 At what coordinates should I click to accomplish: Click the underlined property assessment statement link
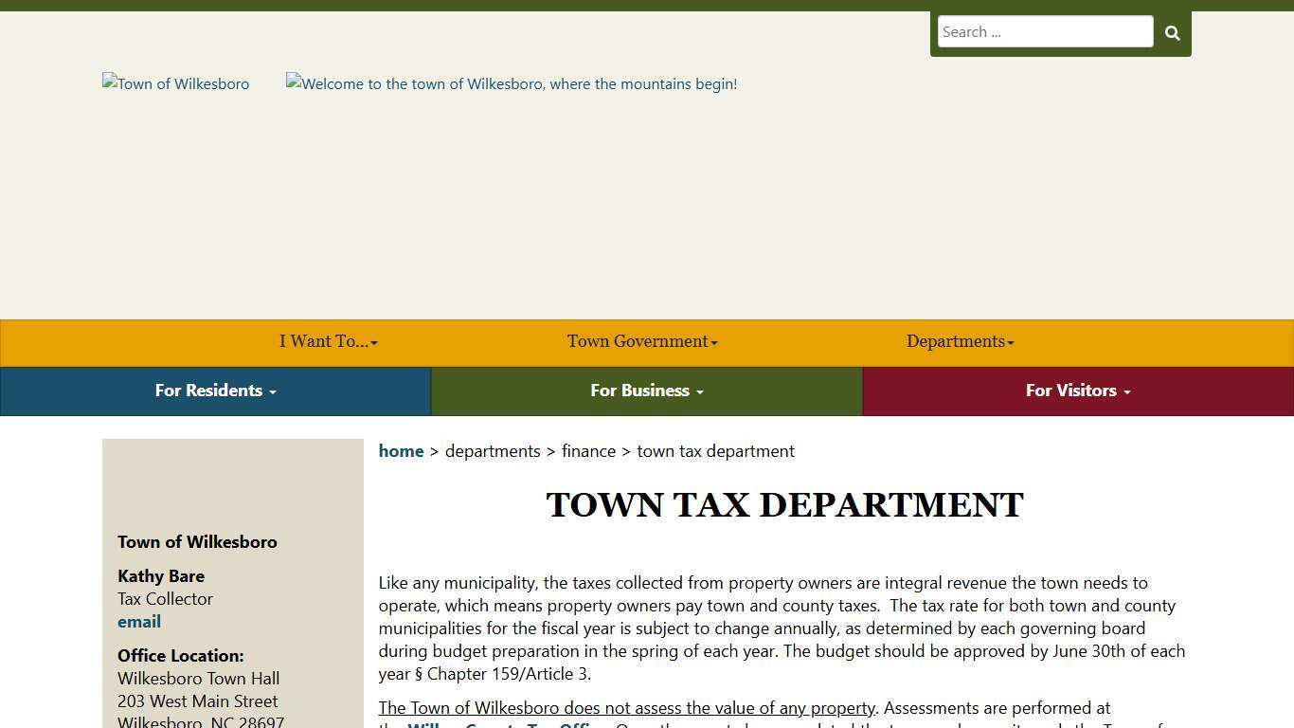tap(626, 708)
